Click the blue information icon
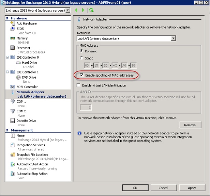This screenshot has width=210, height=196. click(79, 133)
